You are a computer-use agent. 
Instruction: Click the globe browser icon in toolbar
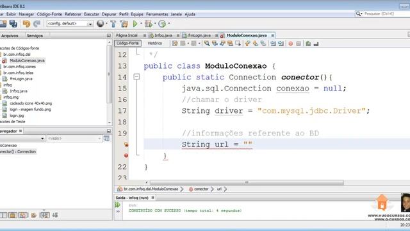click(100, 24)
